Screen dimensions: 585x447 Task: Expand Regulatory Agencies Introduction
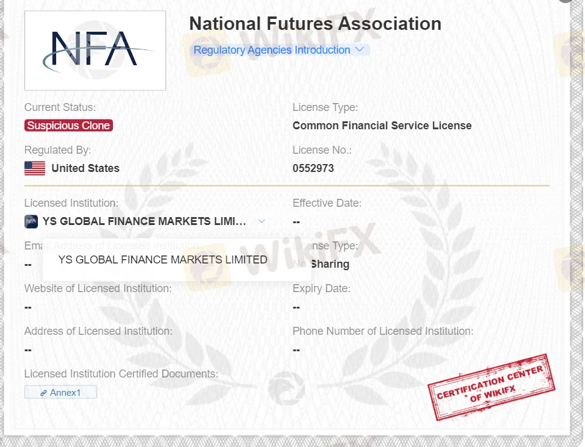coord(280,50)
